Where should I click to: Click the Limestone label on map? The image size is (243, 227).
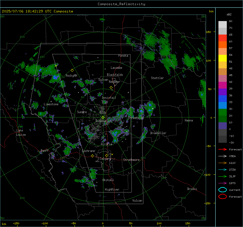[51, 104]
